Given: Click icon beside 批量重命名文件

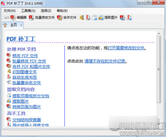Looking at the screenshot, I should [x=9, y=82].
